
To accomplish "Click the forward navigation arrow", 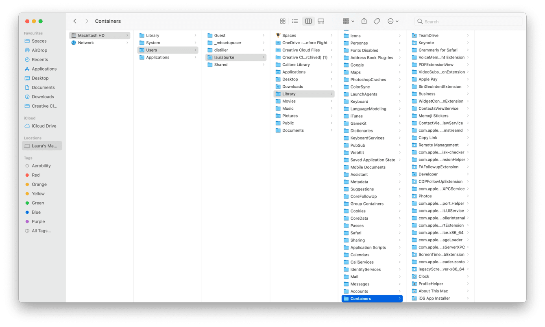I will (86, 21).
